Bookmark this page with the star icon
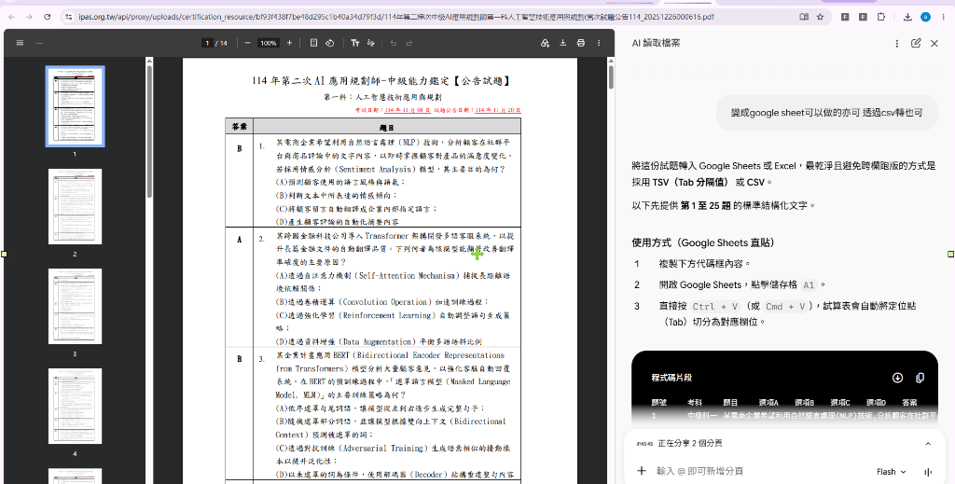The image size is (955, 484). tap(821, 17)
